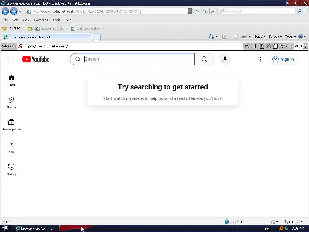Go to Home in YouTube sidebar
The width and height of the screenshot is (309, 232).
(x=11, y=80)
